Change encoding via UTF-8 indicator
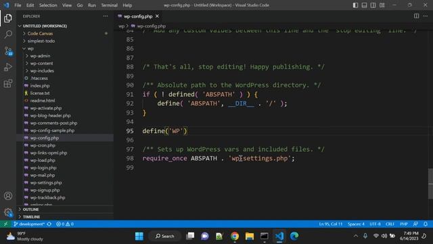The image size is (433, 244). (x=375, y=224)
